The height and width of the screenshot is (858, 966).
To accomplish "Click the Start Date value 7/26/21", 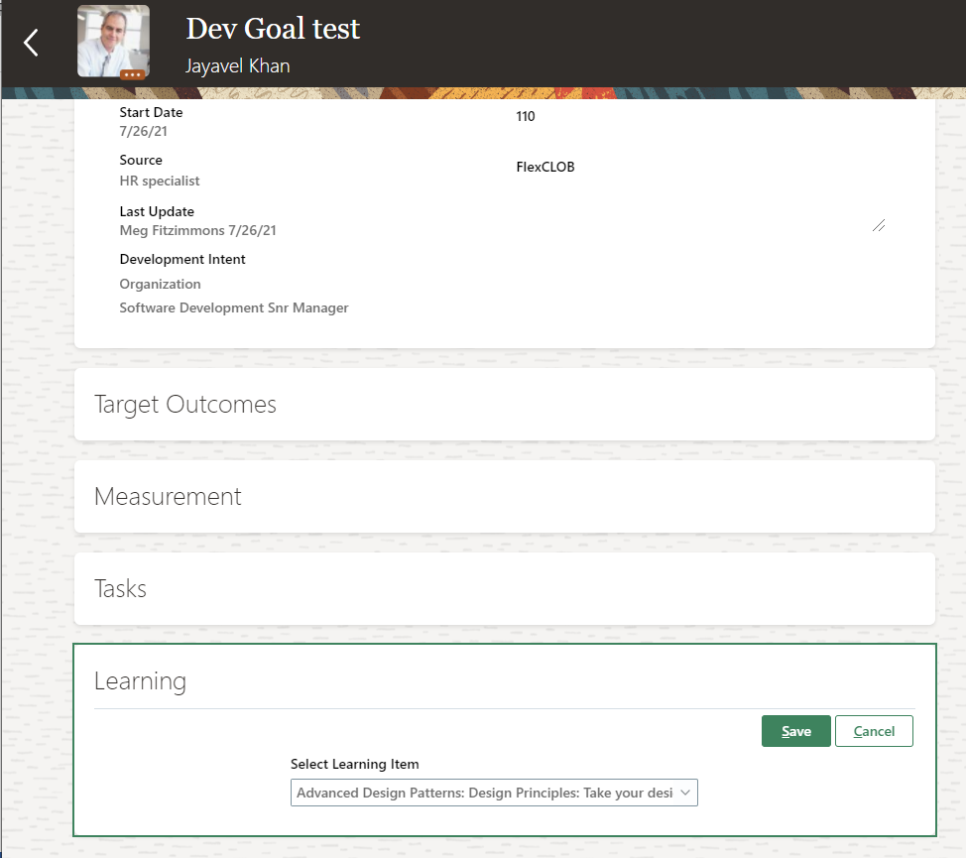I will [143, 131].
